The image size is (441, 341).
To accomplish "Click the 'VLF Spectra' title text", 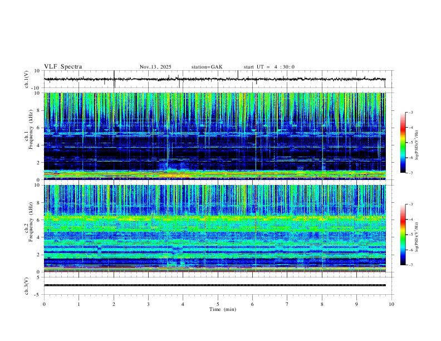I will [63, 67].
